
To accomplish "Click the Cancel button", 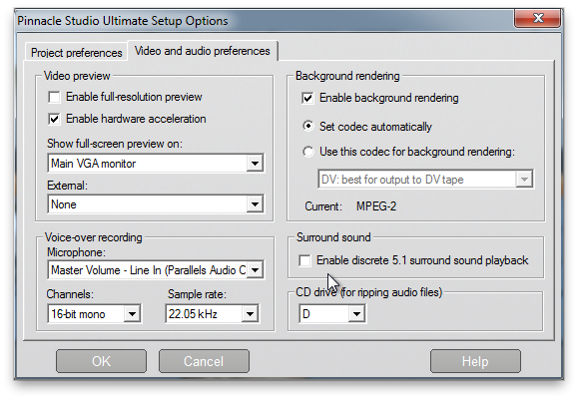I will (204, 361).
